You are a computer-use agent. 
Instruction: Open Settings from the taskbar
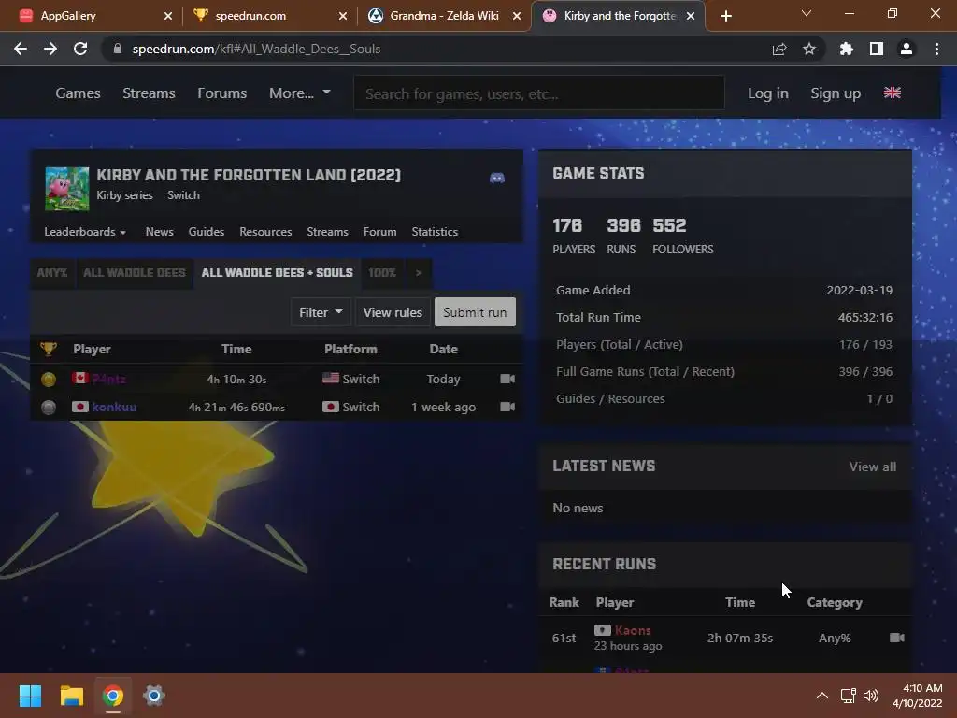[154, 696]
